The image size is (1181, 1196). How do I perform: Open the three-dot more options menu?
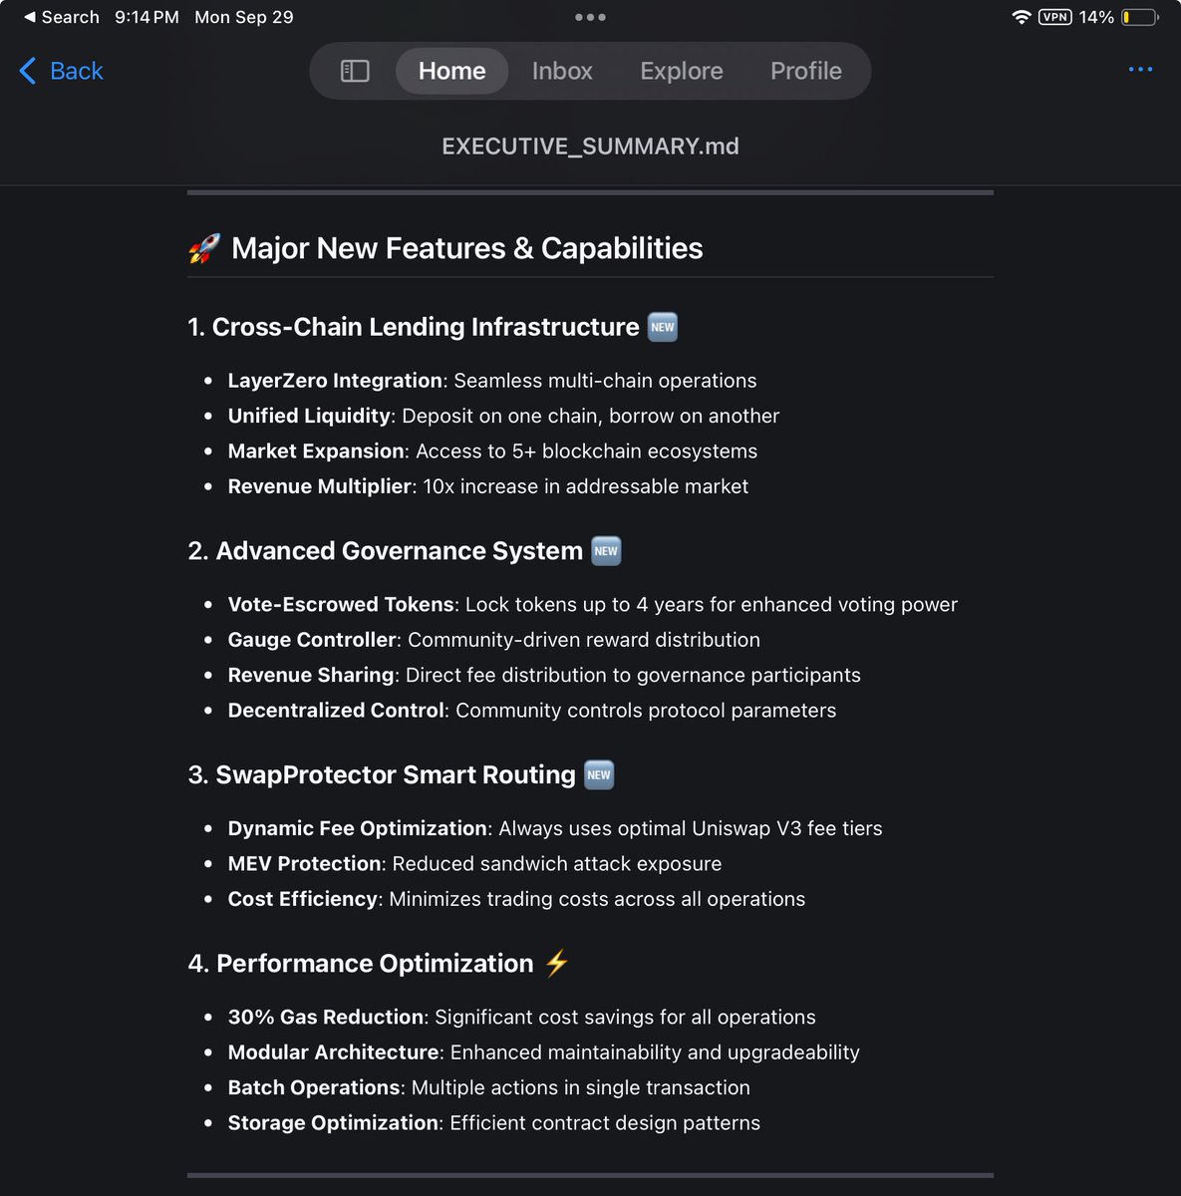(1140, 70)
